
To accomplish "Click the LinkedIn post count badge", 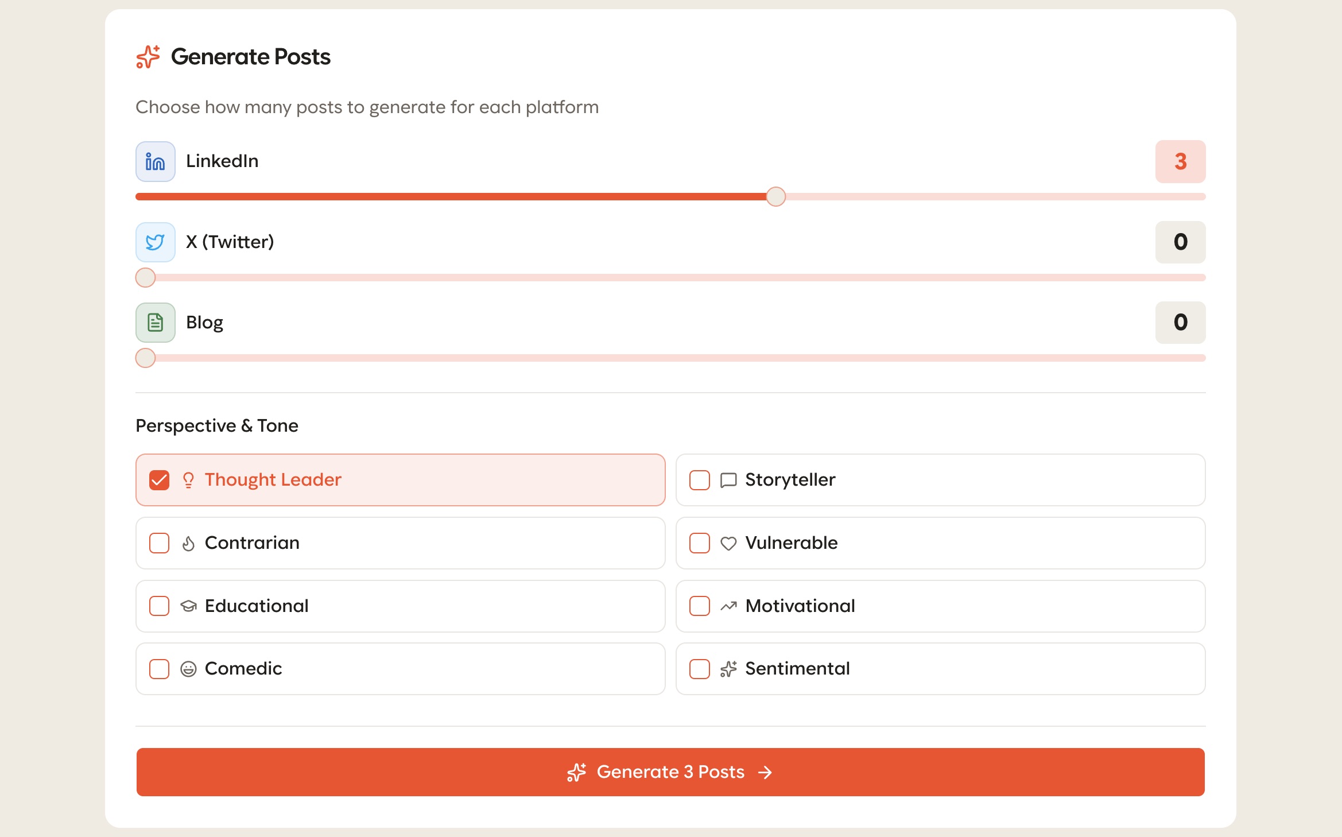I will coord(1180,161).
